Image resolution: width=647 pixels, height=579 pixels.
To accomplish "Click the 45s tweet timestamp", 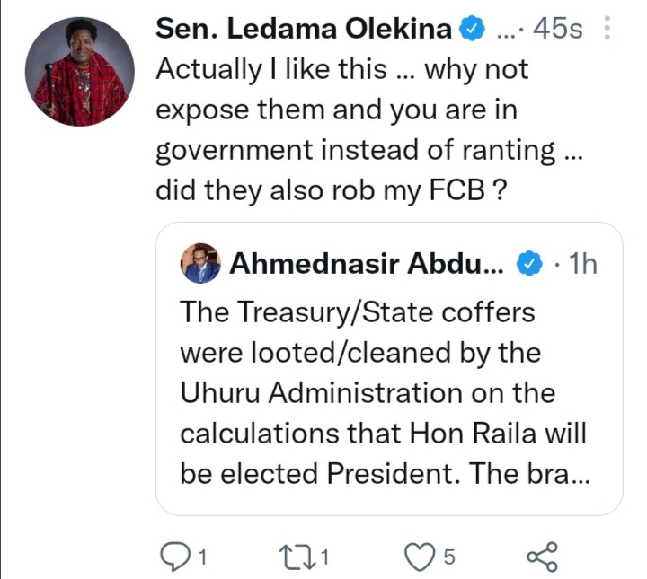I will [557, 29].
